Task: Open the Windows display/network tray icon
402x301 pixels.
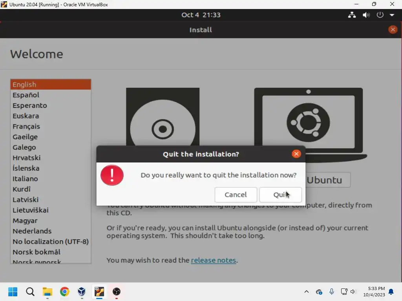Action: pos(344,292)
